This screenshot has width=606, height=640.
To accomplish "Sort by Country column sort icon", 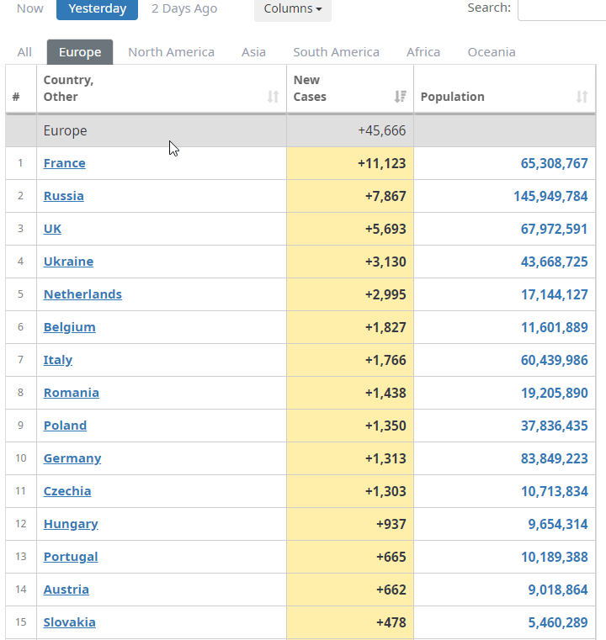I will (x=273, y=97).
